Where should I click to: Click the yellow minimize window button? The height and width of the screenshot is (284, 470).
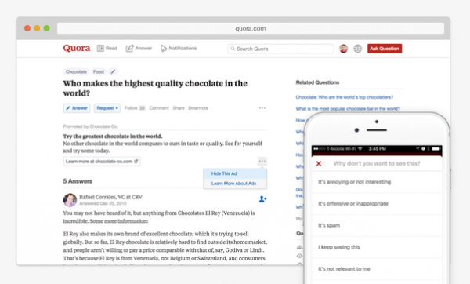tap(37, 28)
